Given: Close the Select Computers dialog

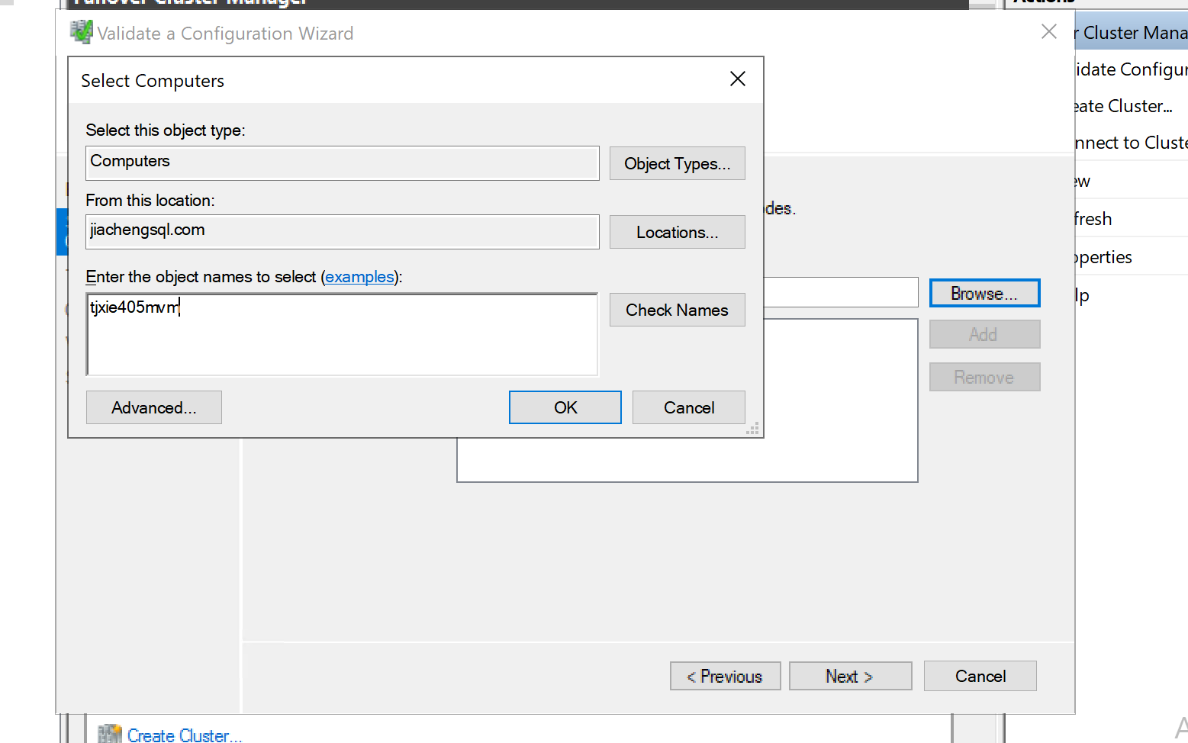Looking at the screenshot, I should (x=737, y=79).
